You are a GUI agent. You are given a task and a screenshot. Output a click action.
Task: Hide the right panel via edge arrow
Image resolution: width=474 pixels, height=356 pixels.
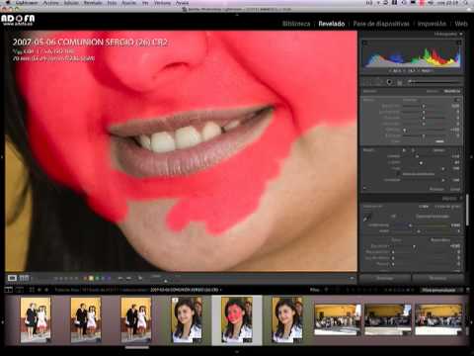(x=472, y=157)
